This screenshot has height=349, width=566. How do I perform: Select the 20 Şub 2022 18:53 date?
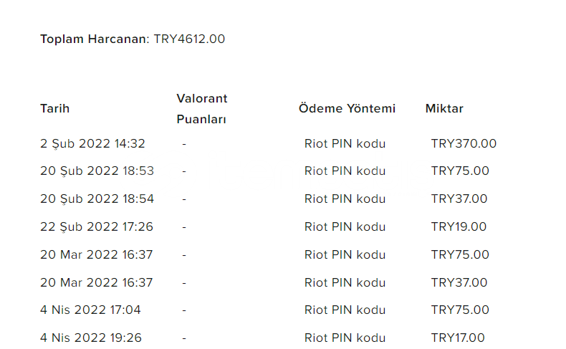97,171
